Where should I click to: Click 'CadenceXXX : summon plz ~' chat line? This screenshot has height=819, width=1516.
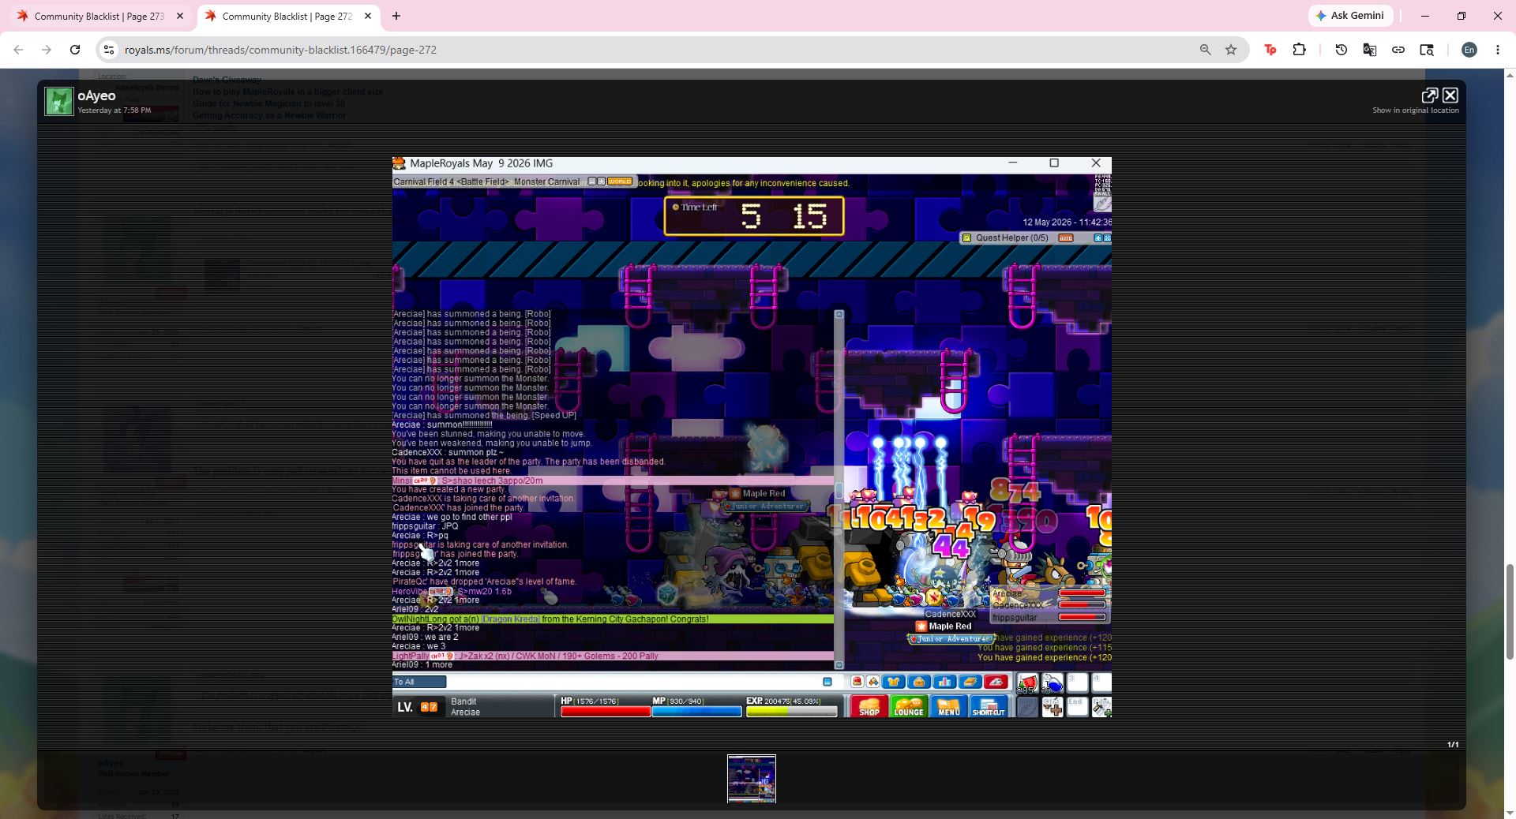click(448, 453)
